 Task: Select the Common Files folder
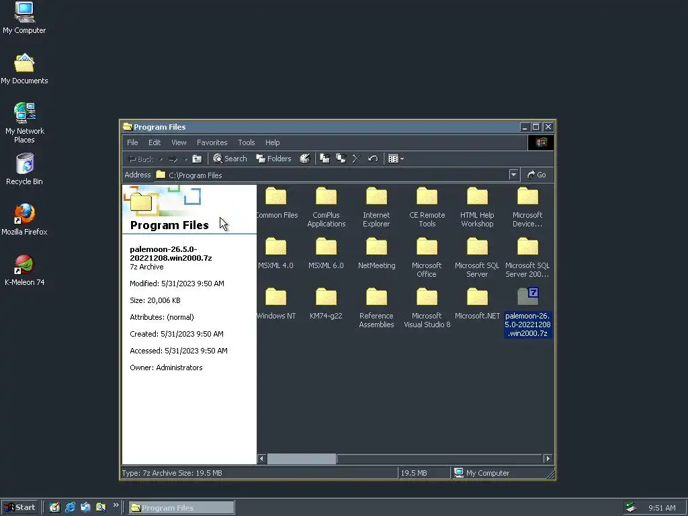coord(276,203)
